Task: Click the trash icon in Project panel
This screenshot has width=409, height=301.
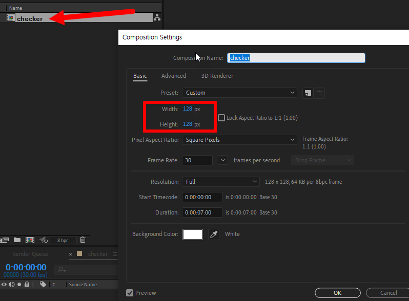Action: click(x=83, y=240)
